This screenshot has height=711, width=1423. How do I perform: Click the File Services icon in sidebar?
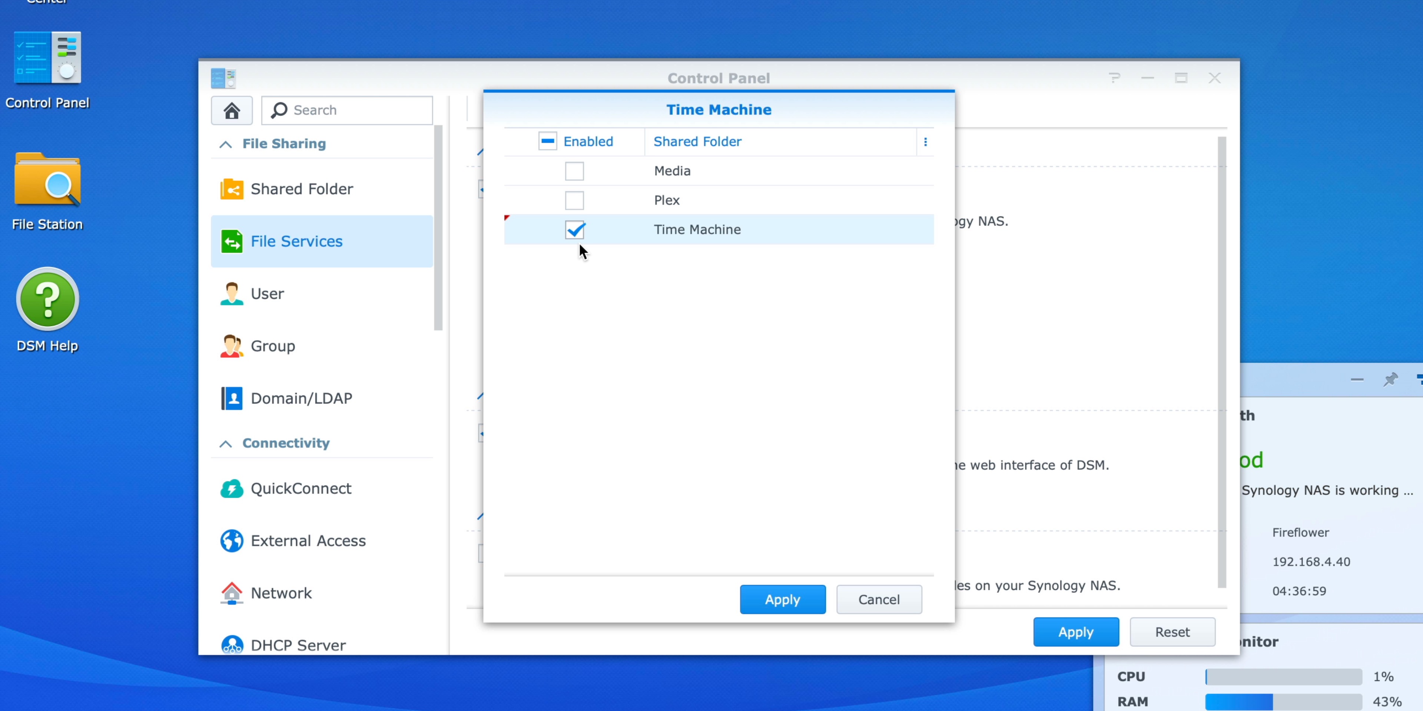231,241
